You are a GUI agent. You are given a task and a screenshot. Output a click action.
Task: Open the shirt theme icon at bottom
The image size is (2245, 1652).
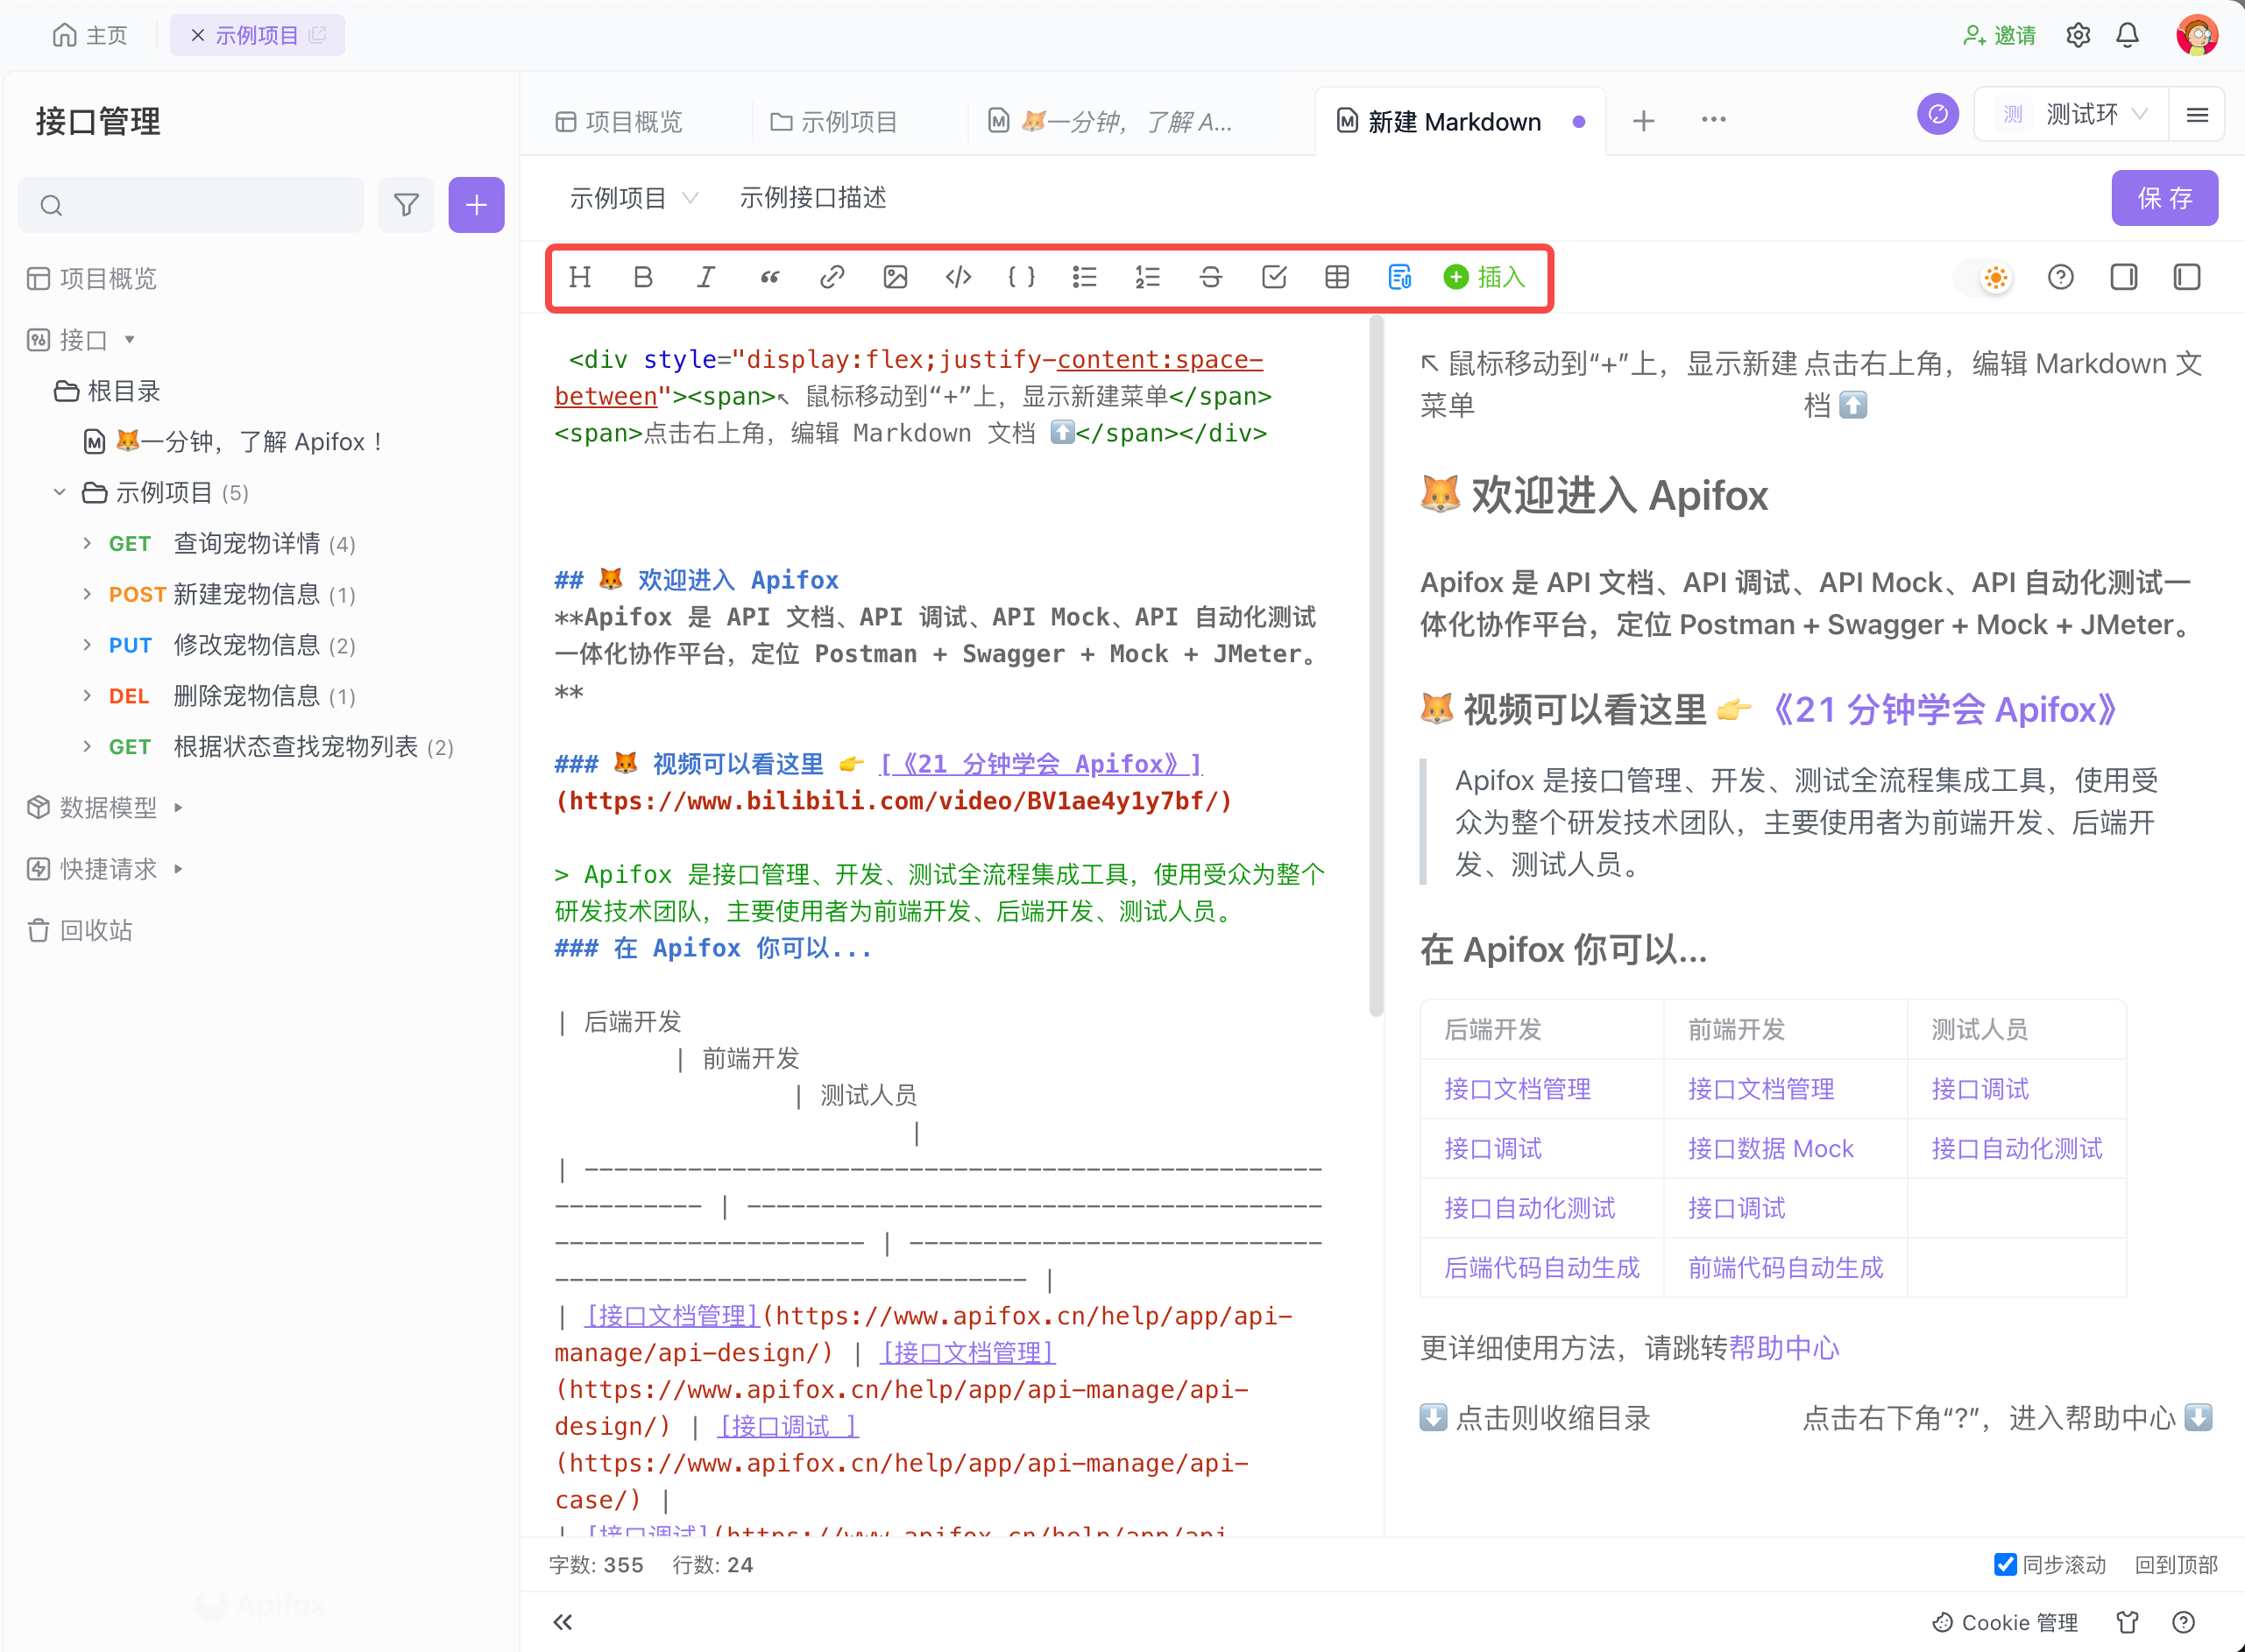[2128, 1622]
